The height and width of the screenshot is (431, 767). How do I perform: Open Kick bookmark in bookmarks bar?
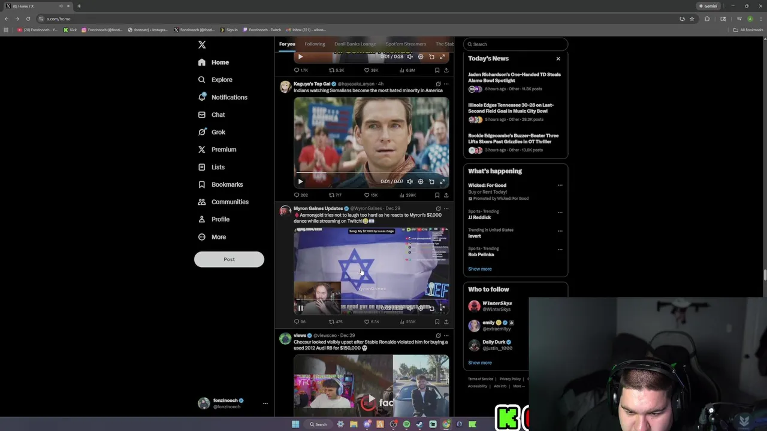click(x=70, y=30)
